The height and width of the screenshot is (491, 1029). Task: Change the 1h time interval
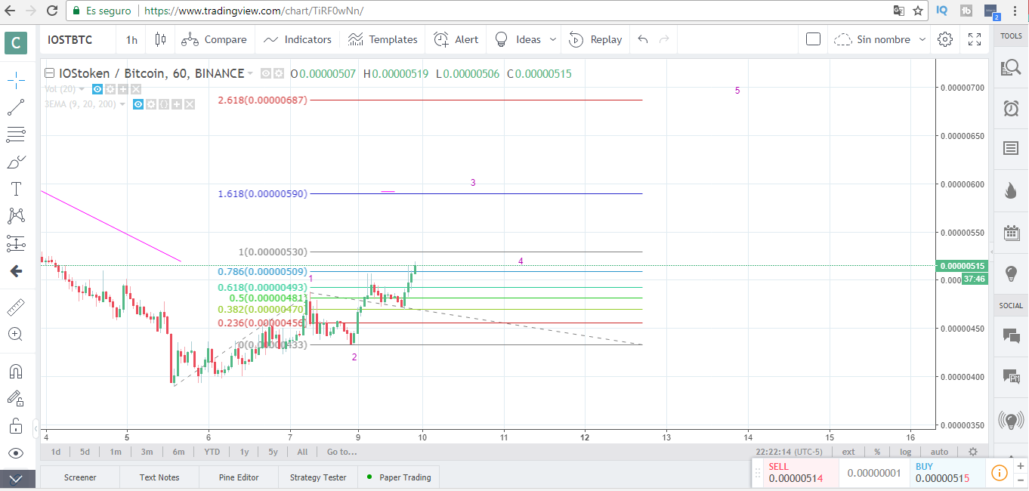coord(132,40)
